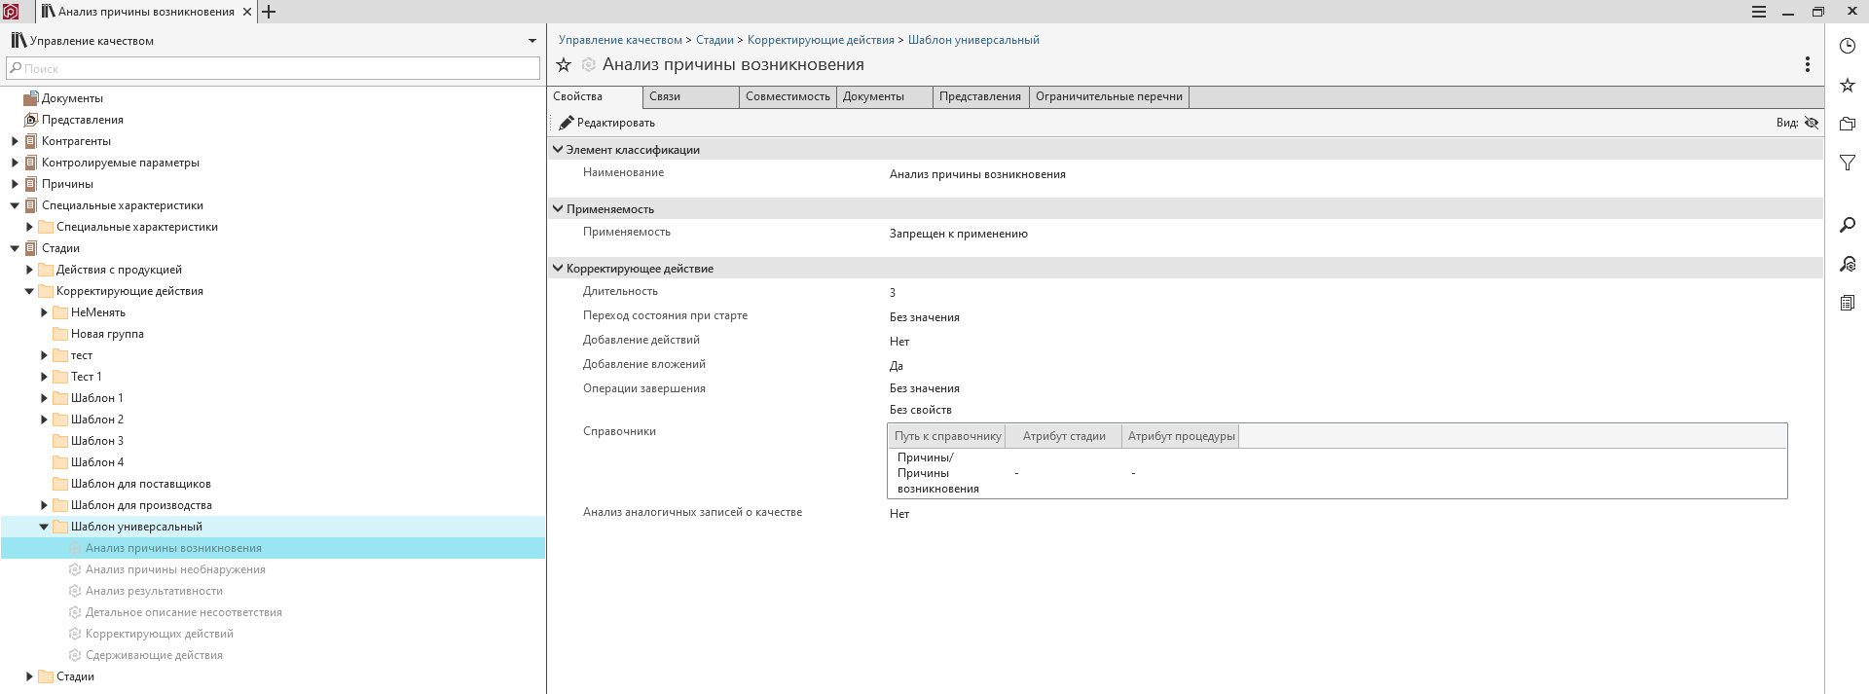Collapse the Корректирующее действие section
The height and width of the screenshot is (694, 1869).
558,268
